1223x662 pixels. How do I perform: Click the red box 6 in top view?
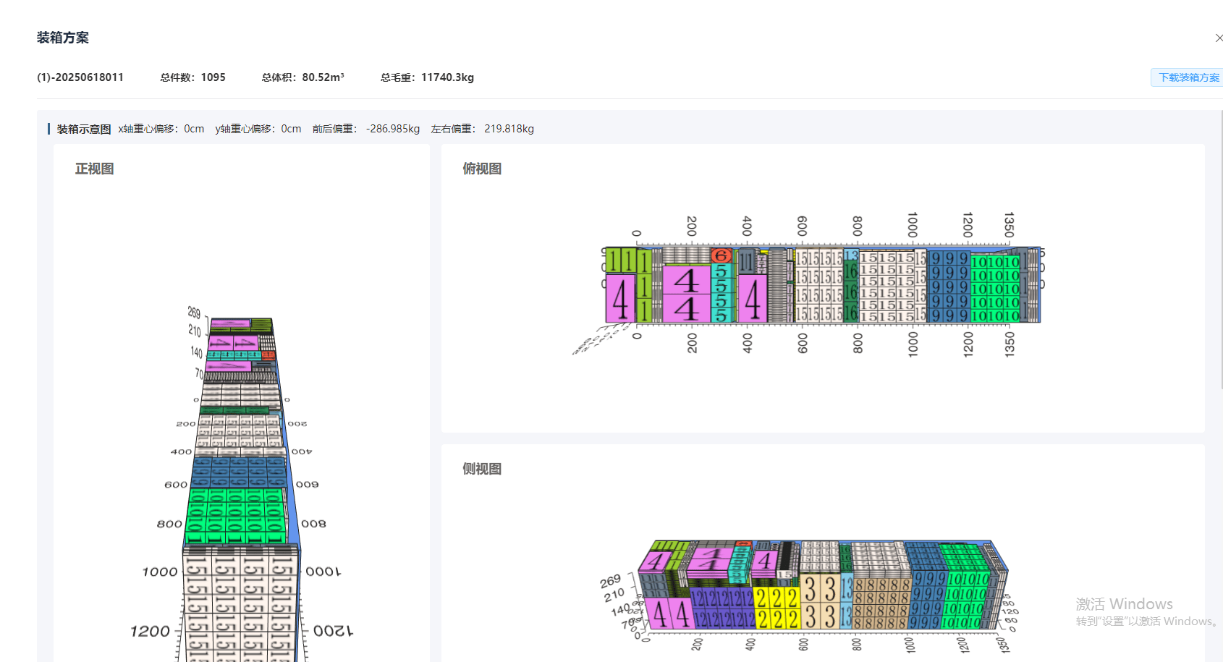click(x=721, y=255)
